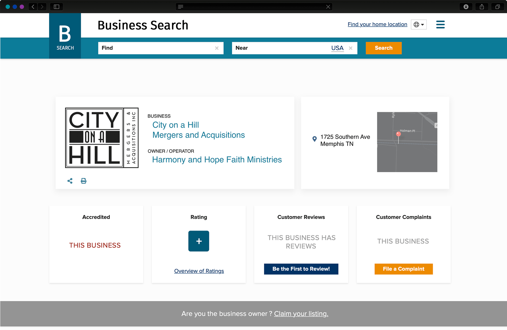Click the browser downloads icon
Screen dimensions: 507x330
(466, 7)
